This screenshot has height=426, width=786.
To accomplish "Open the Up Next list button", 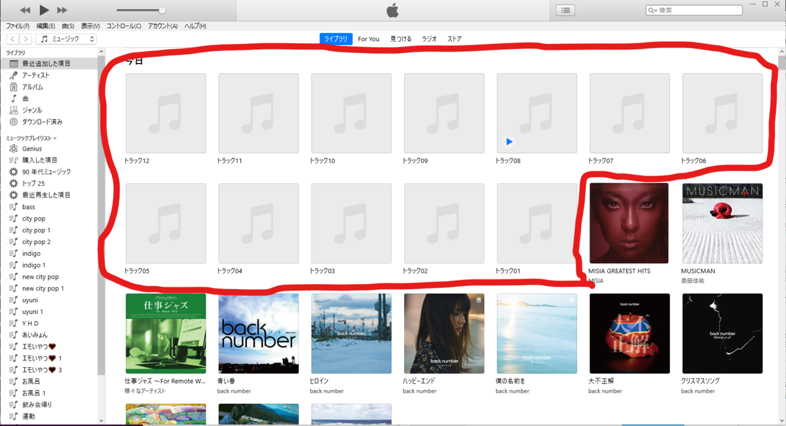I will tap(565, 10).
